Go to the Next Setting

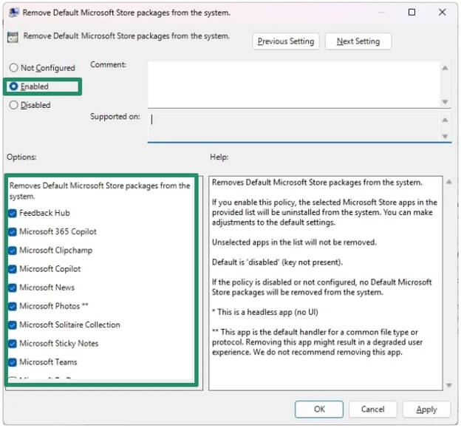tap(358, 41)
